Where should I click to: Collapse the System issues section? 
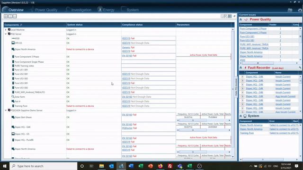[241, 116]
